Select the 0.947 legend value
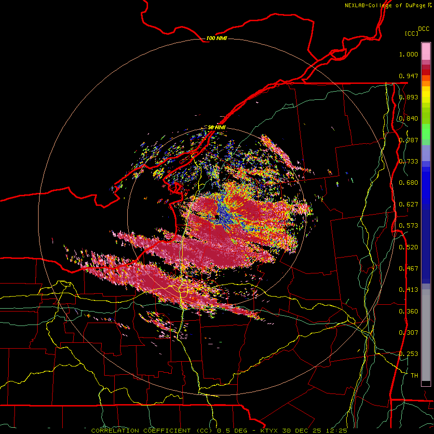 coord(408,76)
